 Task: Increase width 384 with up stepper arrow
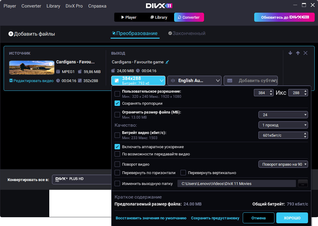pyautogui.click(x=271, y=91)
